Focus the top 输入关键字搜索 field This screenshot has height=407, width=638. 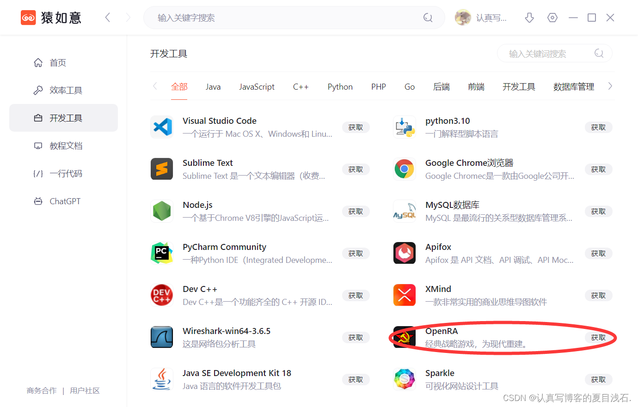coord(294,18)
